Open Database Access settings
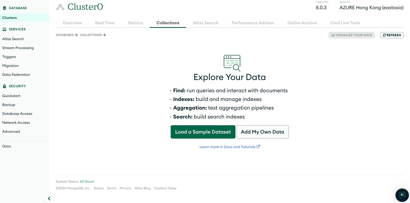This screenshot has height=203, width=410. click(17, 114)
